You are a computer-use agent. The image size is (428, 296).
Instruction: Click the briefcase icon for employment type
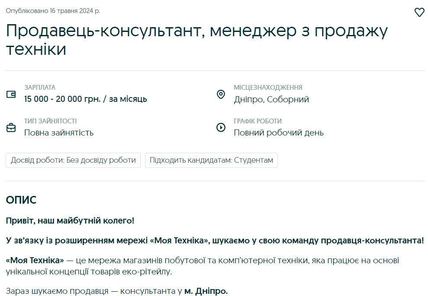pyautogui.click(x=11, y=128)
